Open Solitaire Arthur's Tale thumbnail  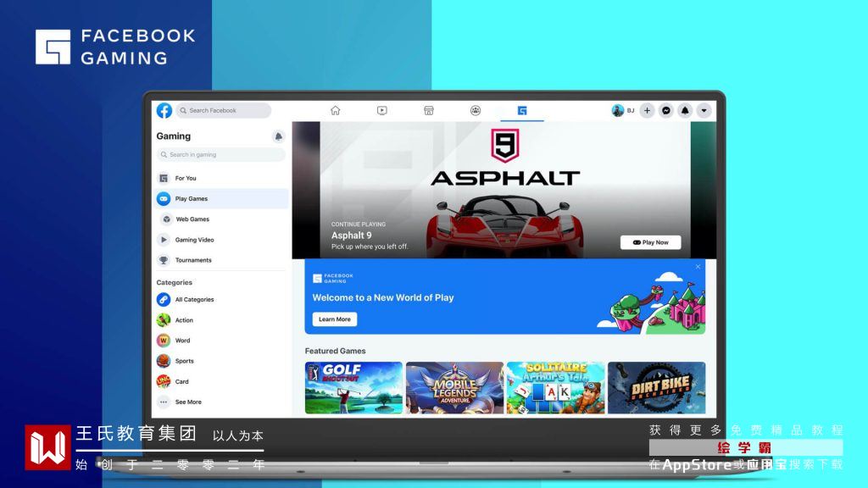point(556,388)
